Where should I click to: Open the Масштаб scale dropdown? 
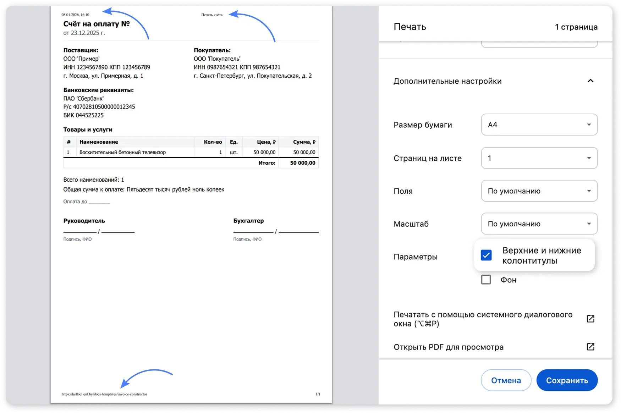click(539, 224)
